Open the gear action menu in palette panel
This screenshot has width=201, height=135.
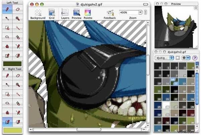pyautogui.click(x=186, y=58)
